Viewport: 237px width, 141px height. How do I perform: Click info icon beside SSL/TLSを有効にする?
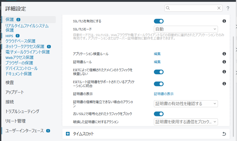click(x=224, y=21)
